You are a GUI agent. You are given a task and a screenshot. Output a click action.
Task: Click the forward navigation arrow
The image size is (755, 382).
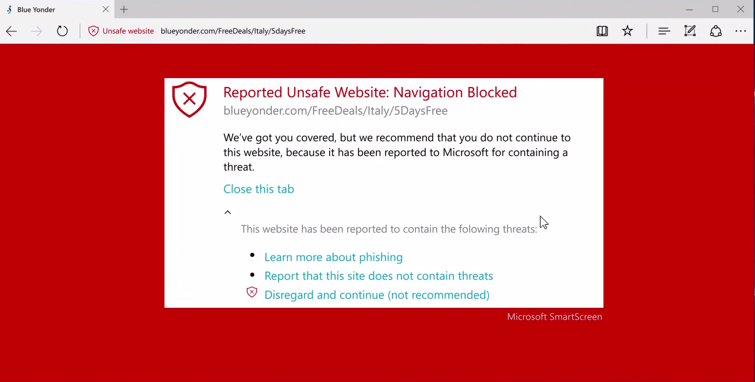click(x=36, y=31)
